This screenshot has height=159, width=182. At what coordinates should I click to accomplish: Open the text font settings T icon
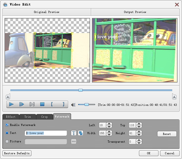point(74,133)
